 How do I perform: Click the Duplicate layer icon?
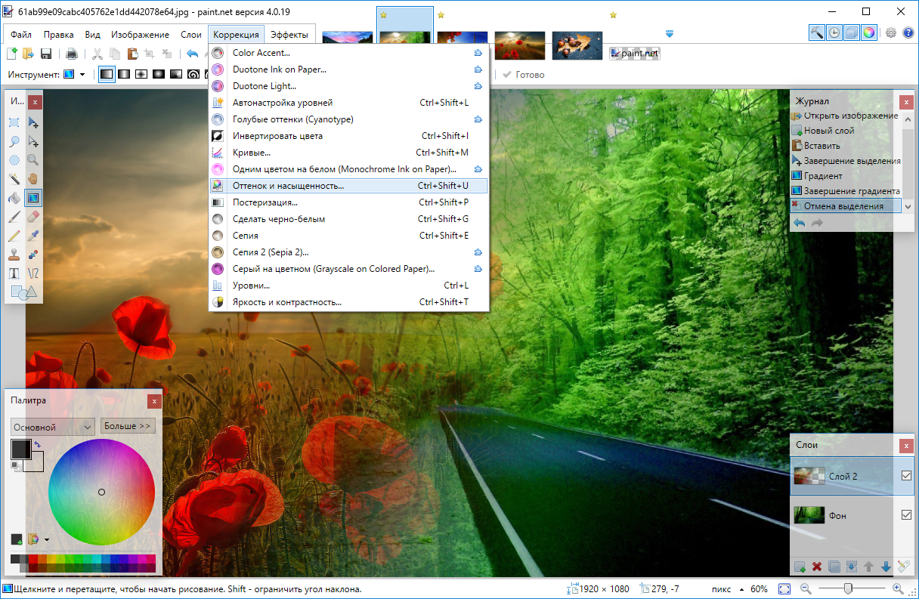point(834,567)
